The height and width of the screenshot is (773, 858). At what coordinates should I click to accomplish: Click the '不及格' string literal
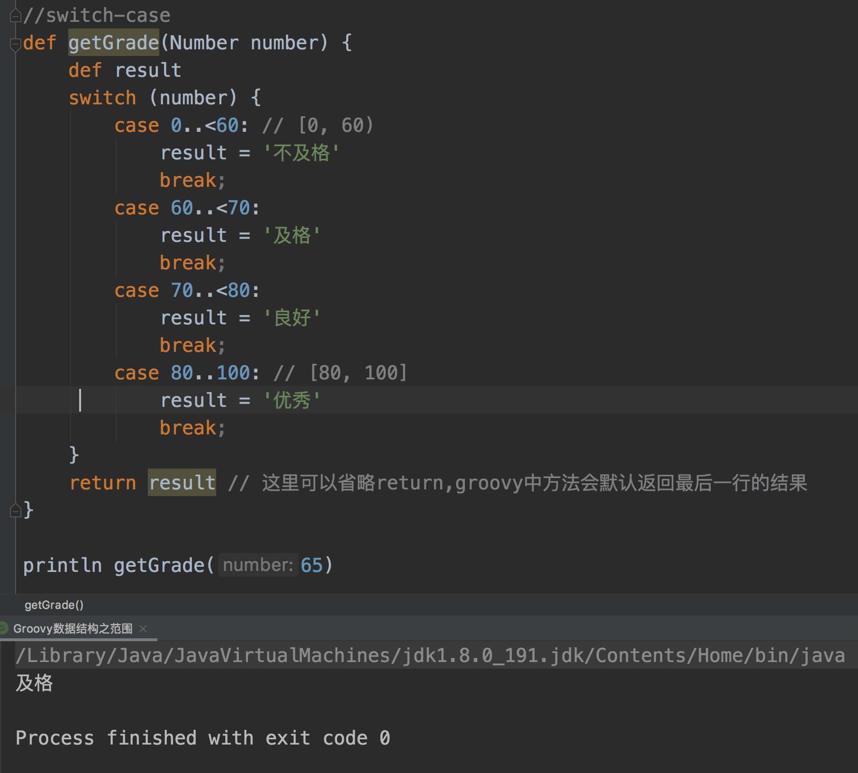[x=301, y=153]
